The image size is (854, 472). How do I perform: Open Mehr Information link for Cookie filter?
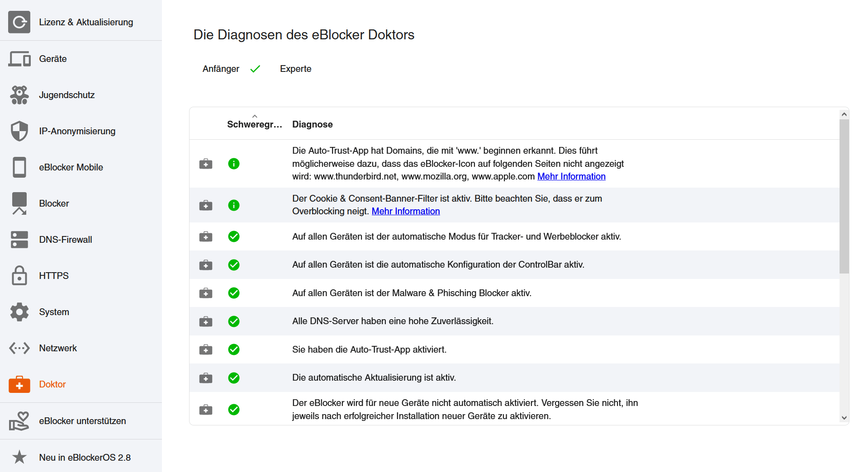click(x=406, y=211)
